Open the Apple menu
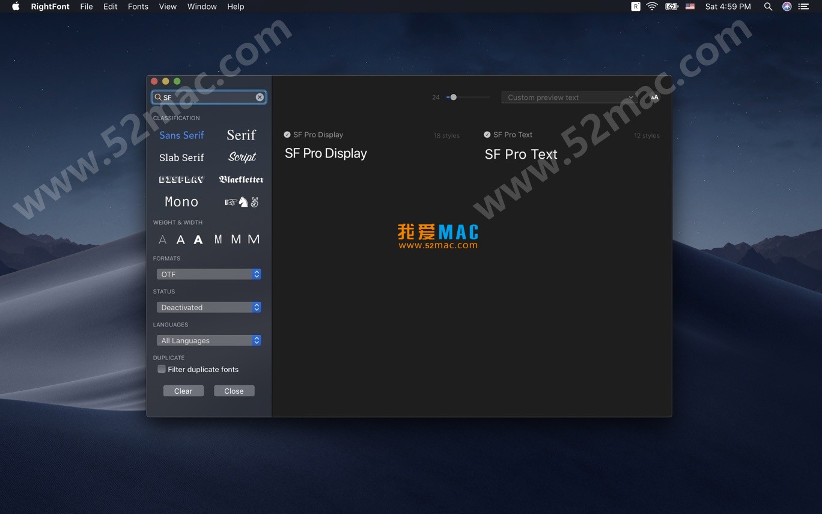The image size is (822, 514). [16, 7]
